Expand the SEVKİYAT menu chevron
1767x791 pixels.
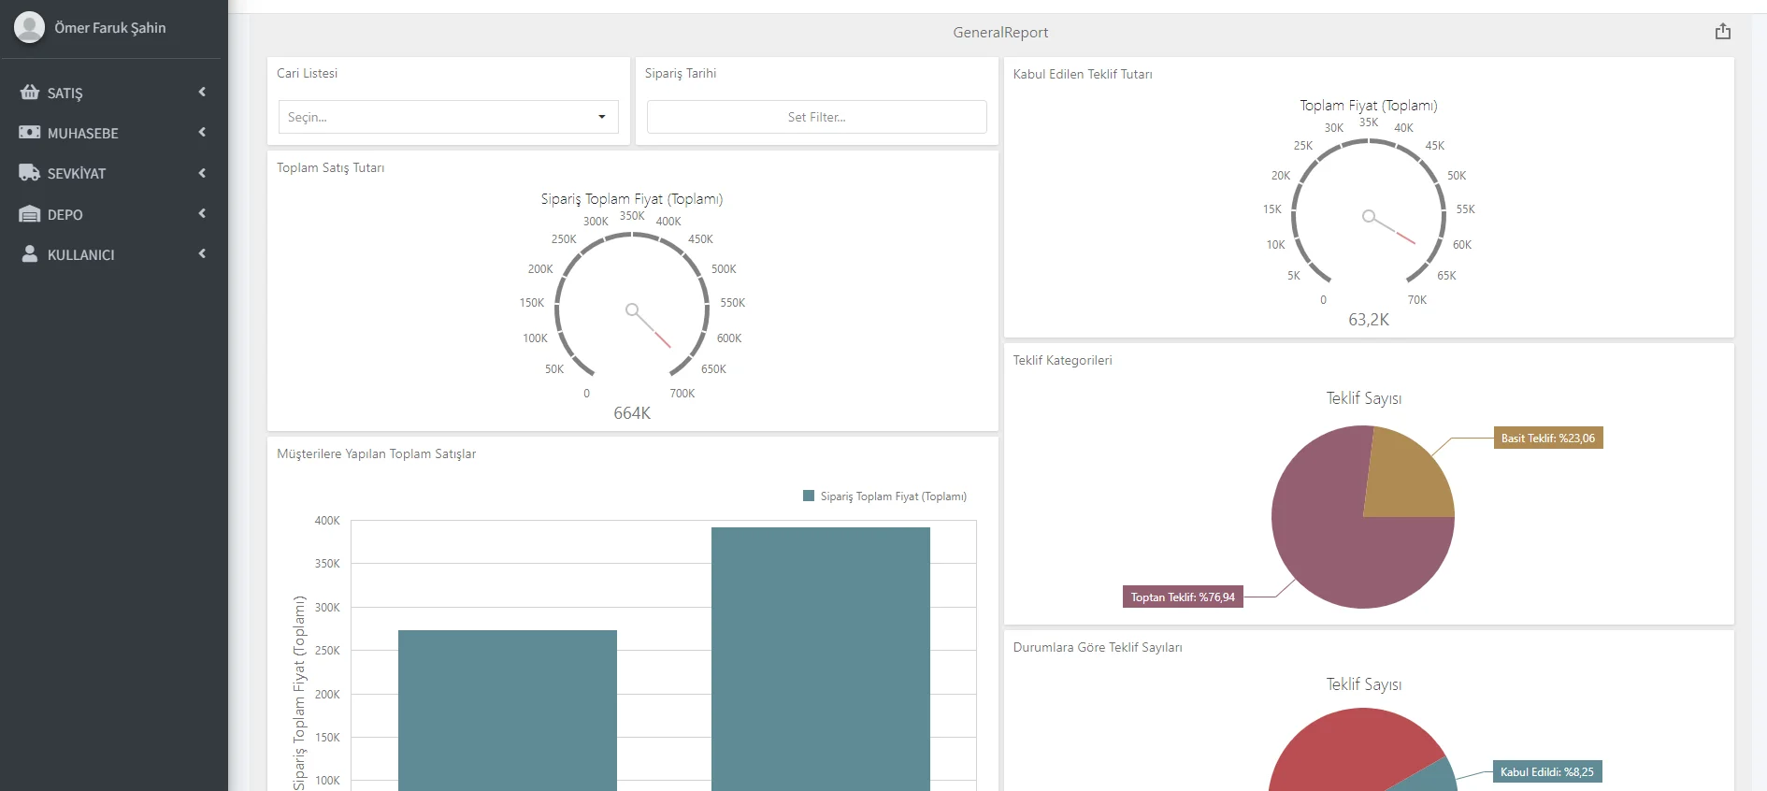coord(202,173)
